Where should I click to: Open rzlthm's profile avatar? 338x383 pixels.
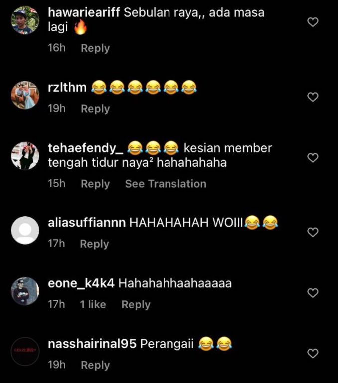point(25,95)
